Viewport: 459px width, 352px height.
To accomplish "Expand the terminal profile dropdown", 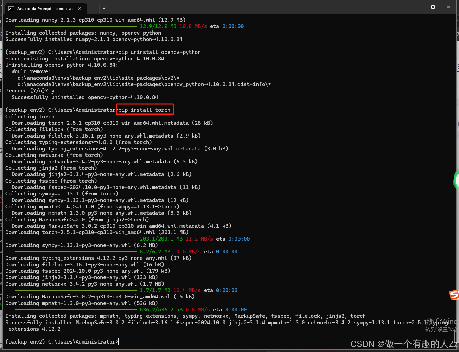I will [x=104, y=8].
